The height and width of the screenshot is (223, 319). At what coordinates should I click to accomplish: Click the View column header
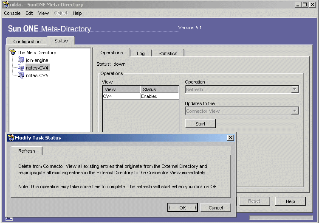tap(121, 89)
